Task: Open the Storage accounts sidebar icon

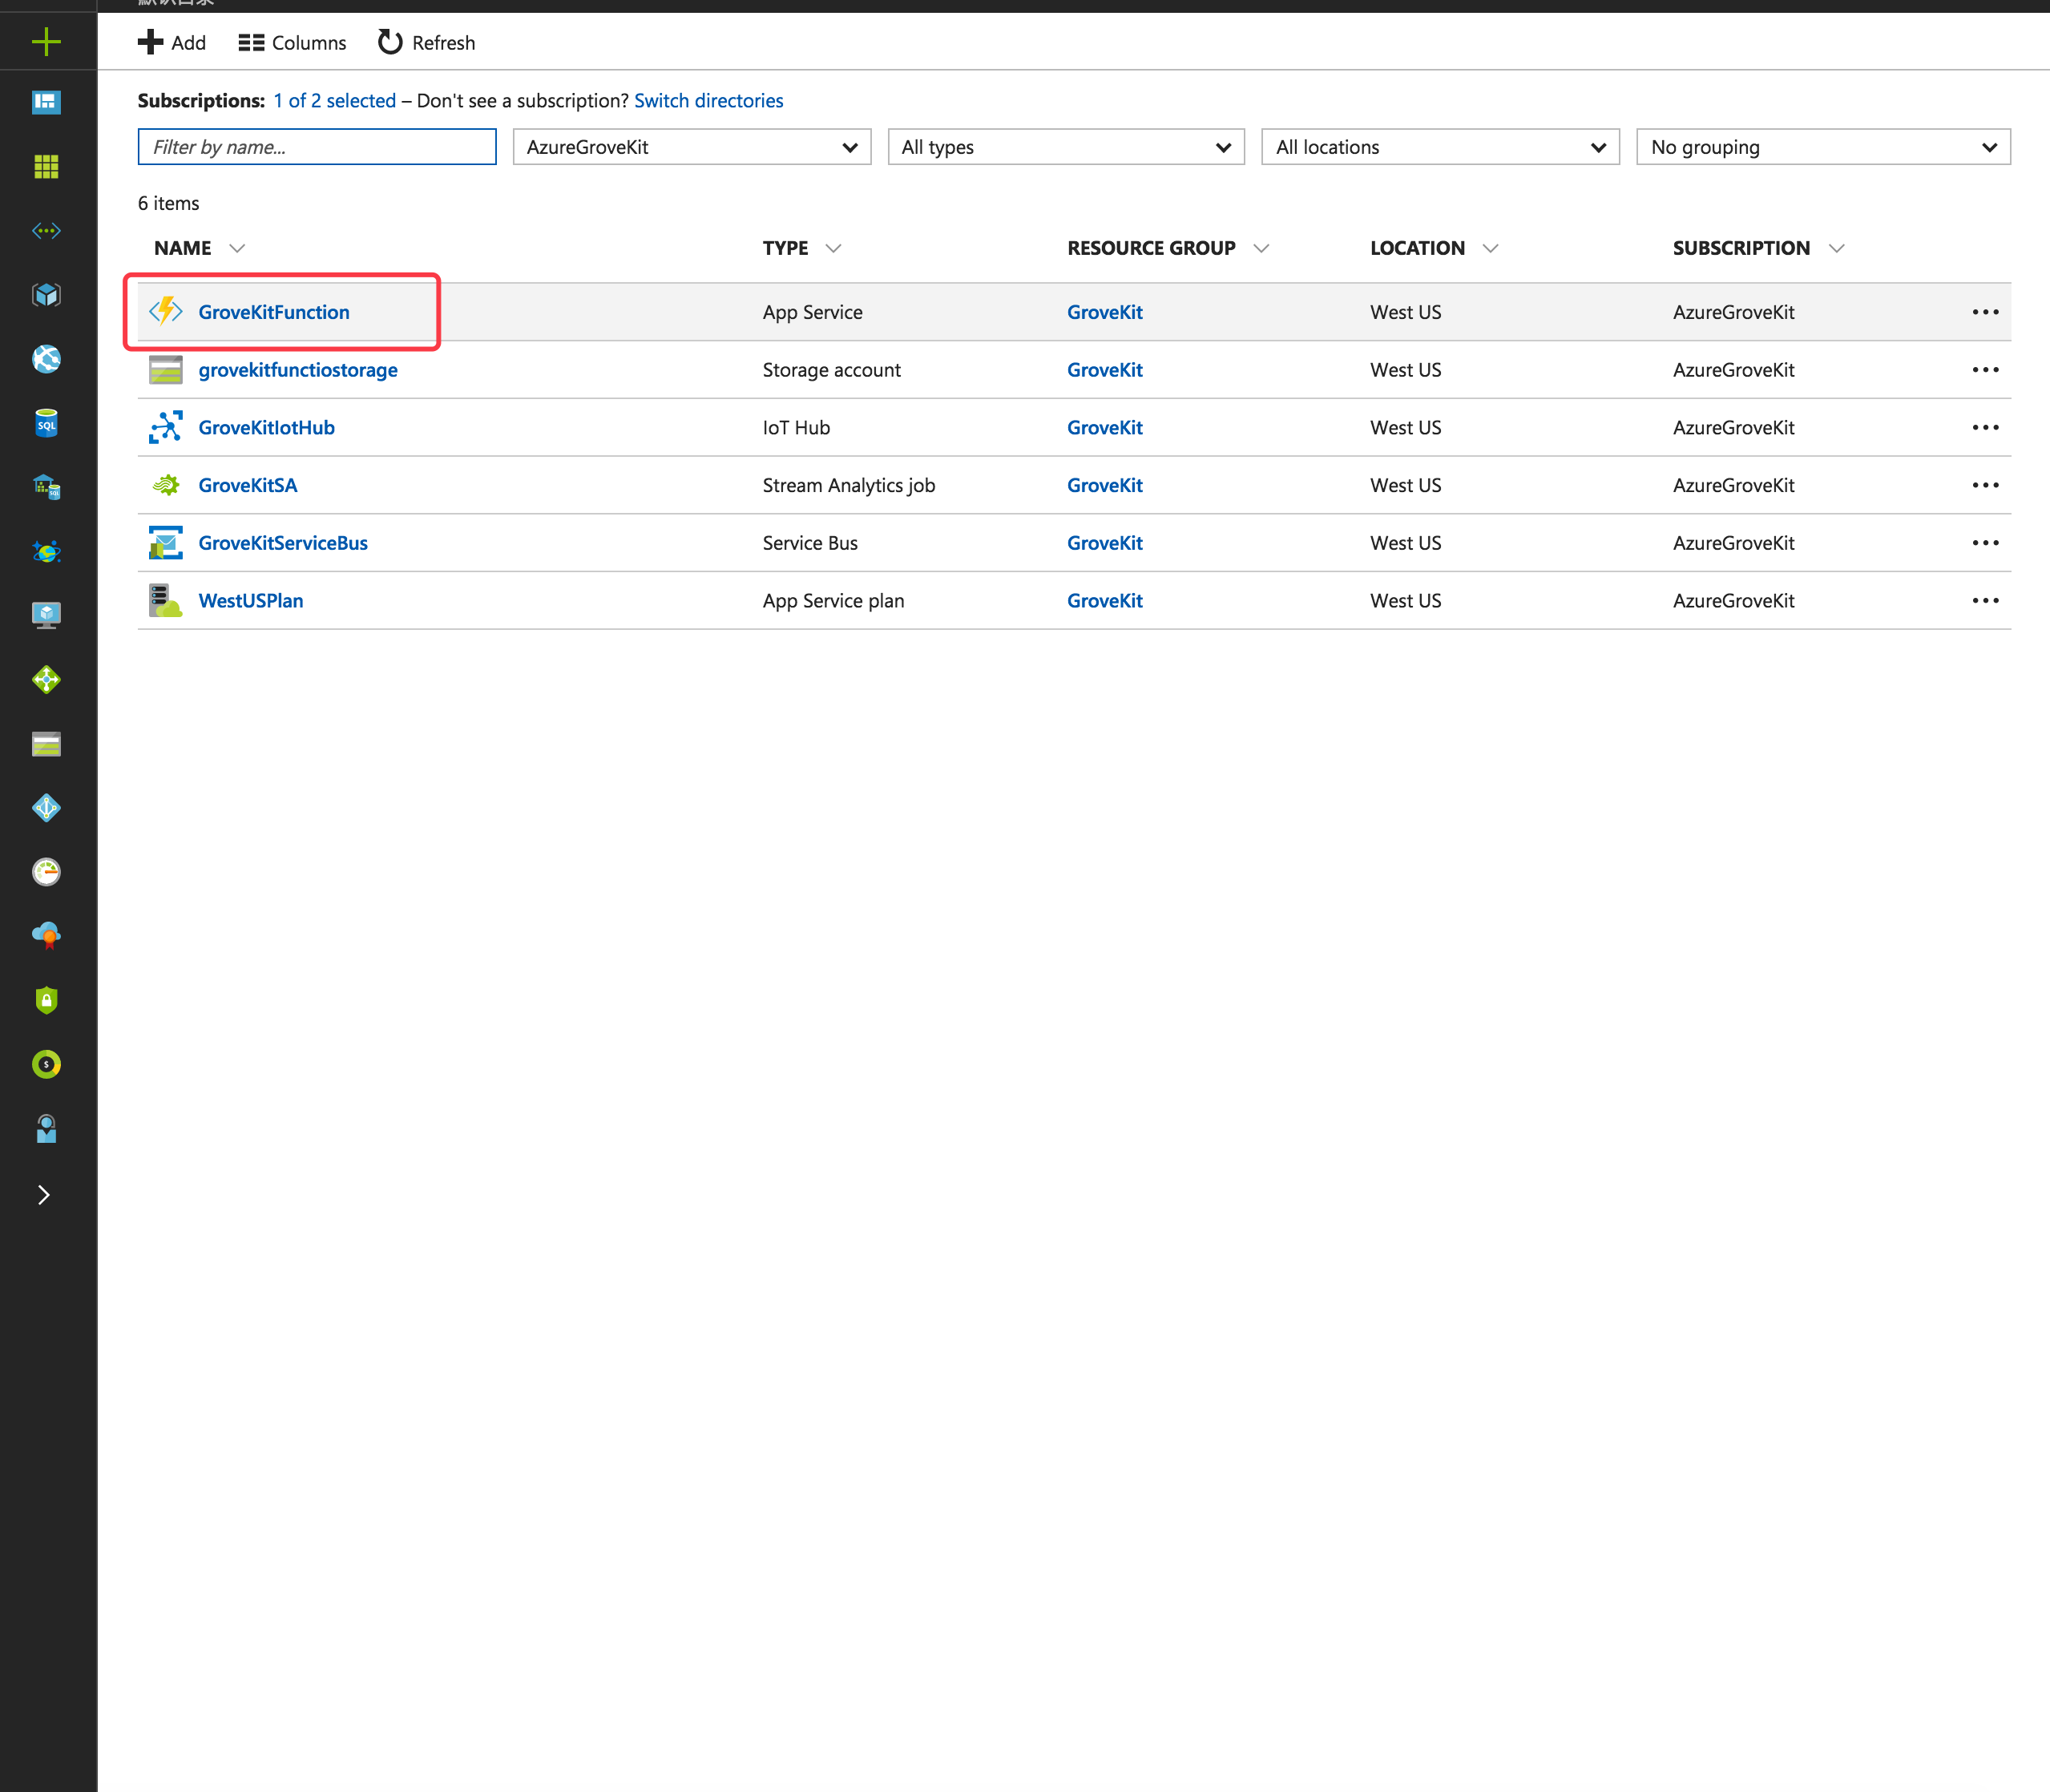Action: pos(46,744)
